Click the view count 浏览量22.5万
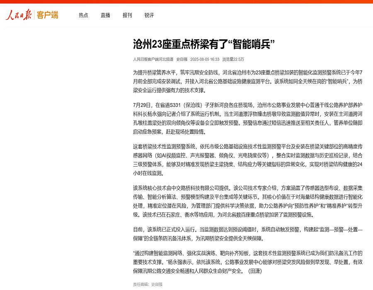The width and height of the screenshot is (373, 290). tap(233, 59)
